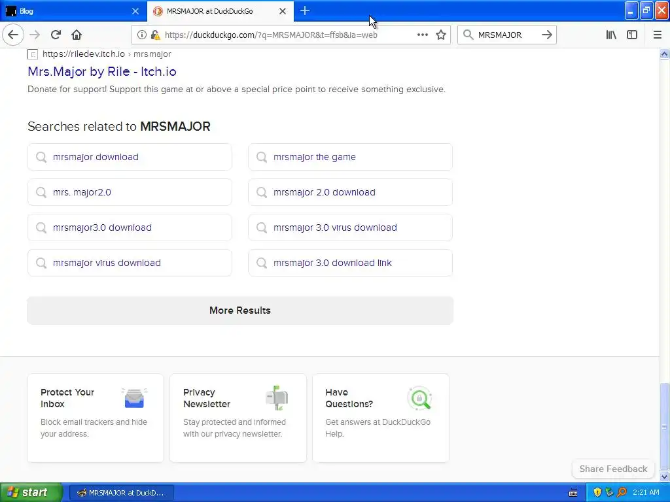Click the keyboard icon in taskbar
The image size is (670, 502).
point(573,493)
